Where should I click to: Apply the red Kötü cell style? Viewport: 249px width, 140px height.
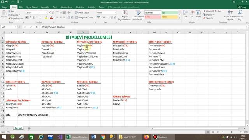(153, 17)
